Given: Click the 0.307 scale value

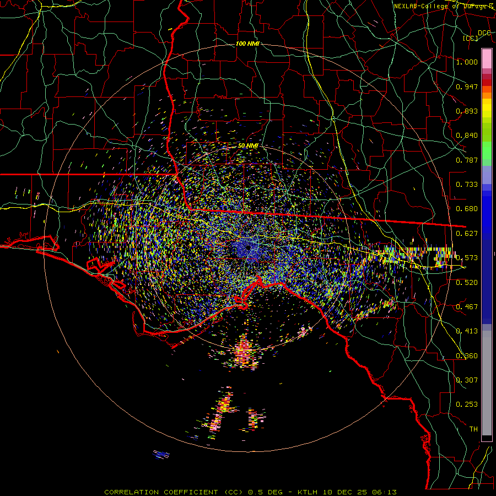Looking at the screenshot, I should (x=467, y=380).
